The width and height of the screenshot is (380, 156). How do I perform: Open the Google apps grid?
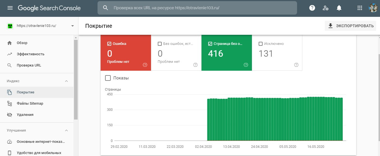pyautogui.click(x=360, y=8)
